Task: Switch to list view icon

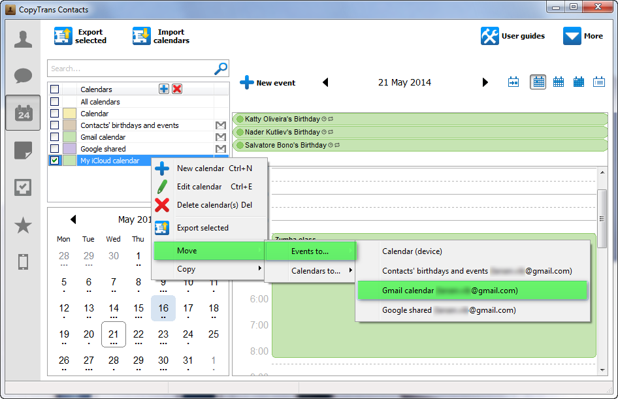Action: [599, 82]
